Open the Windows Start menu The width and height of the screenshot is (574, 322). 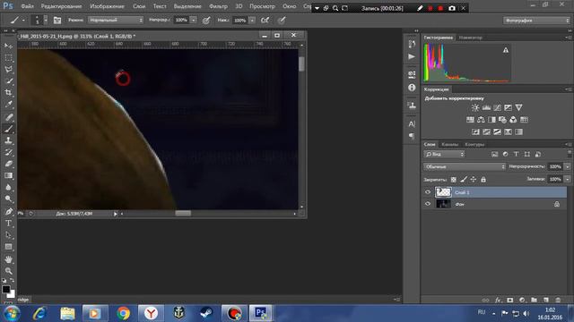coord(12,313)
